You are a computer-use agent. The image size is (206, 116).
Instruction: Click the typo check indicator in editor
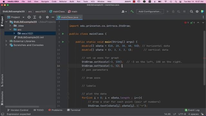click(x=192, y=23)
